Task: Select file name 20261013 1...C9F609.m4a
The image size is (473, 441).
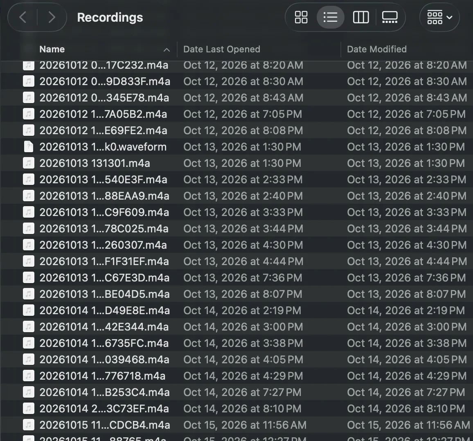Action: pos(104,212)
